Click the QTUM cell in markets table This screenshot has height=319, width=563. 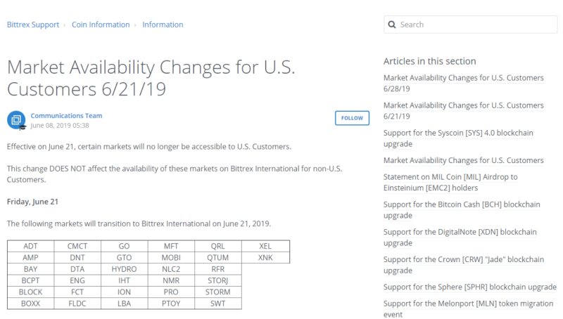coord(218,258)
